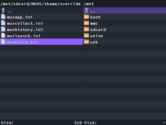Click the muxhistory.ini file icon
The image size is (166, 125).
tap(3, 29)
